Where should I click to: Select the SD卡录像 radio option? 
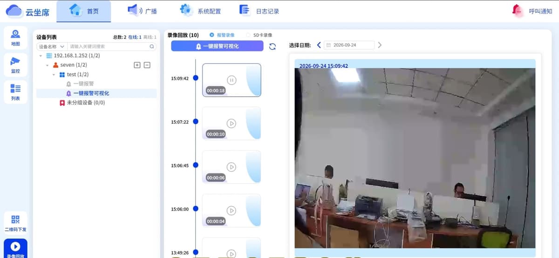(x=259, y=35)
